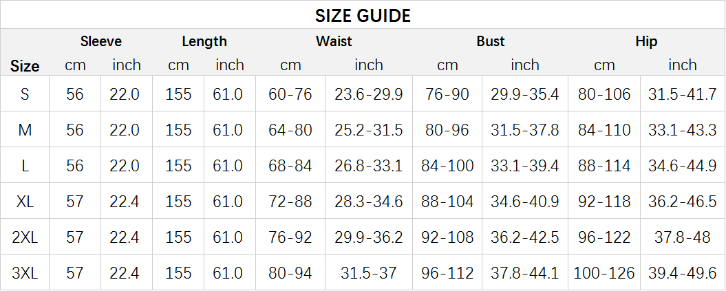Image resolution: width=726 pixels, height=291 pixels.
Task: Click the Bust column header
Action: (x=490, y=41)
